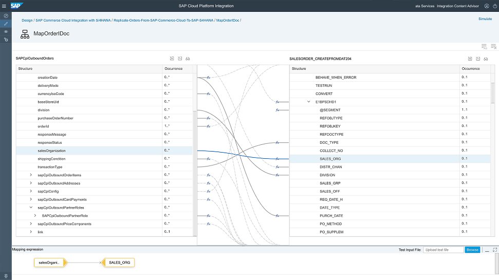Select the PO_METHOD target row

[x=390, y=223]
